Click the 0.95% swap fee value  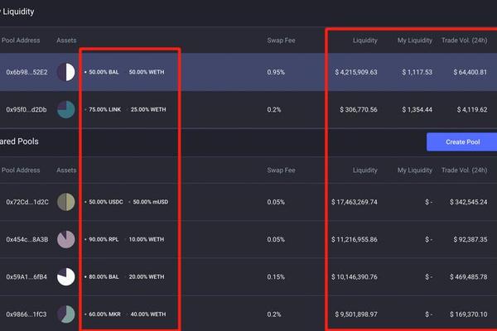pyautogui.click(x=276, y=72)
